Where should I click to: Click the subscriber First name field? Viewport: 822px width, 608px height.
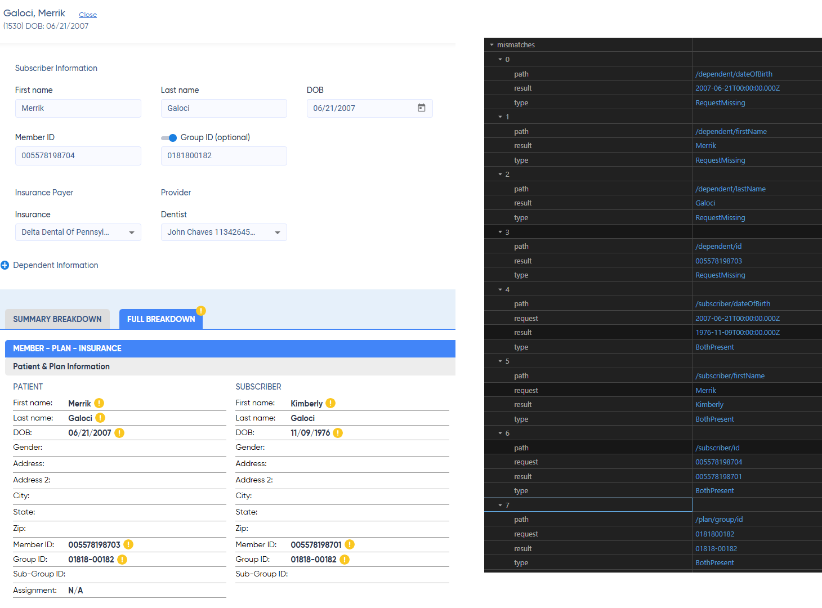pos(78,109)
